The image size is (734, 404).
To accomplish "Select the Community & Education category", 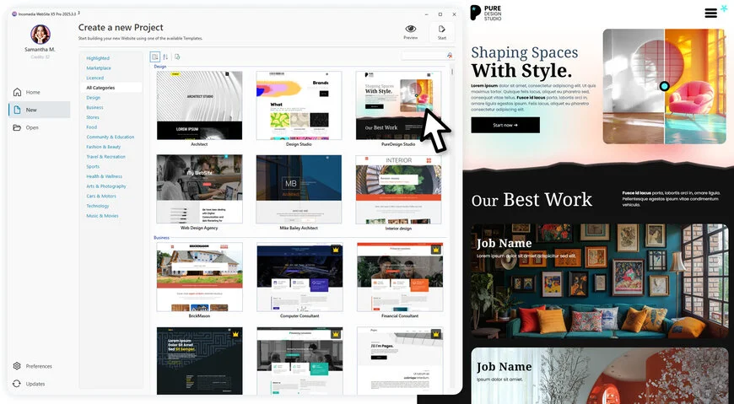I will 110,137.
